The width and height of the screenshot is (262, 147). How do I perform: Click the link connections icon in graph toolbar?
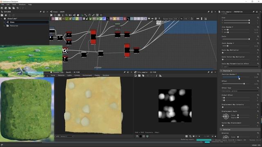point(86,15)
